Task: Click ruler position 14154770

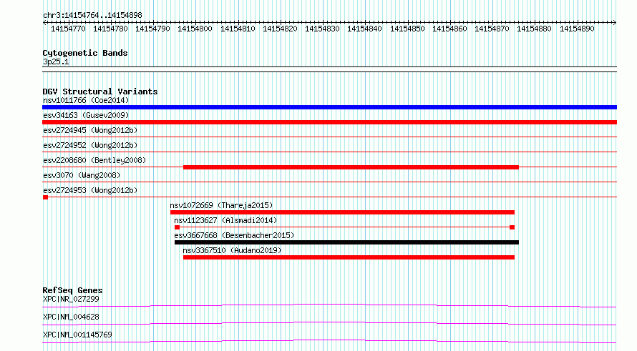Action: (68, 29)
